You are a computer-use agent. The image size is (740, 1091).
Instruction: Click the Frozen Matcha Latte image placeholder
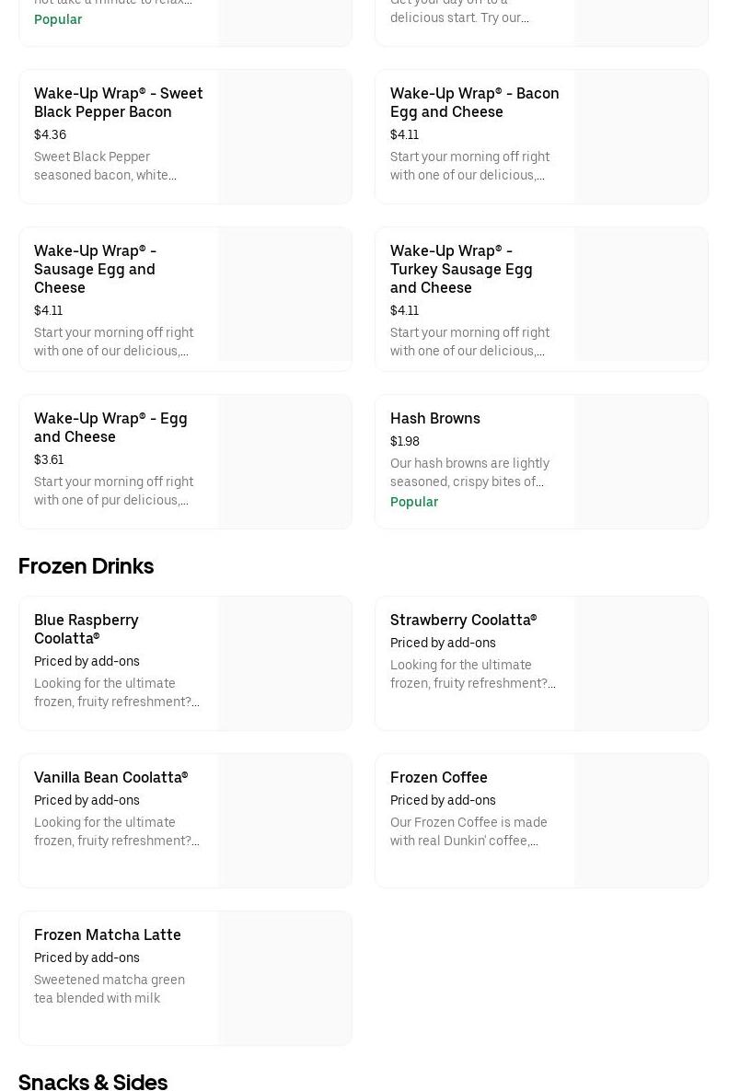pyautogui.click(x=284, y=979)
